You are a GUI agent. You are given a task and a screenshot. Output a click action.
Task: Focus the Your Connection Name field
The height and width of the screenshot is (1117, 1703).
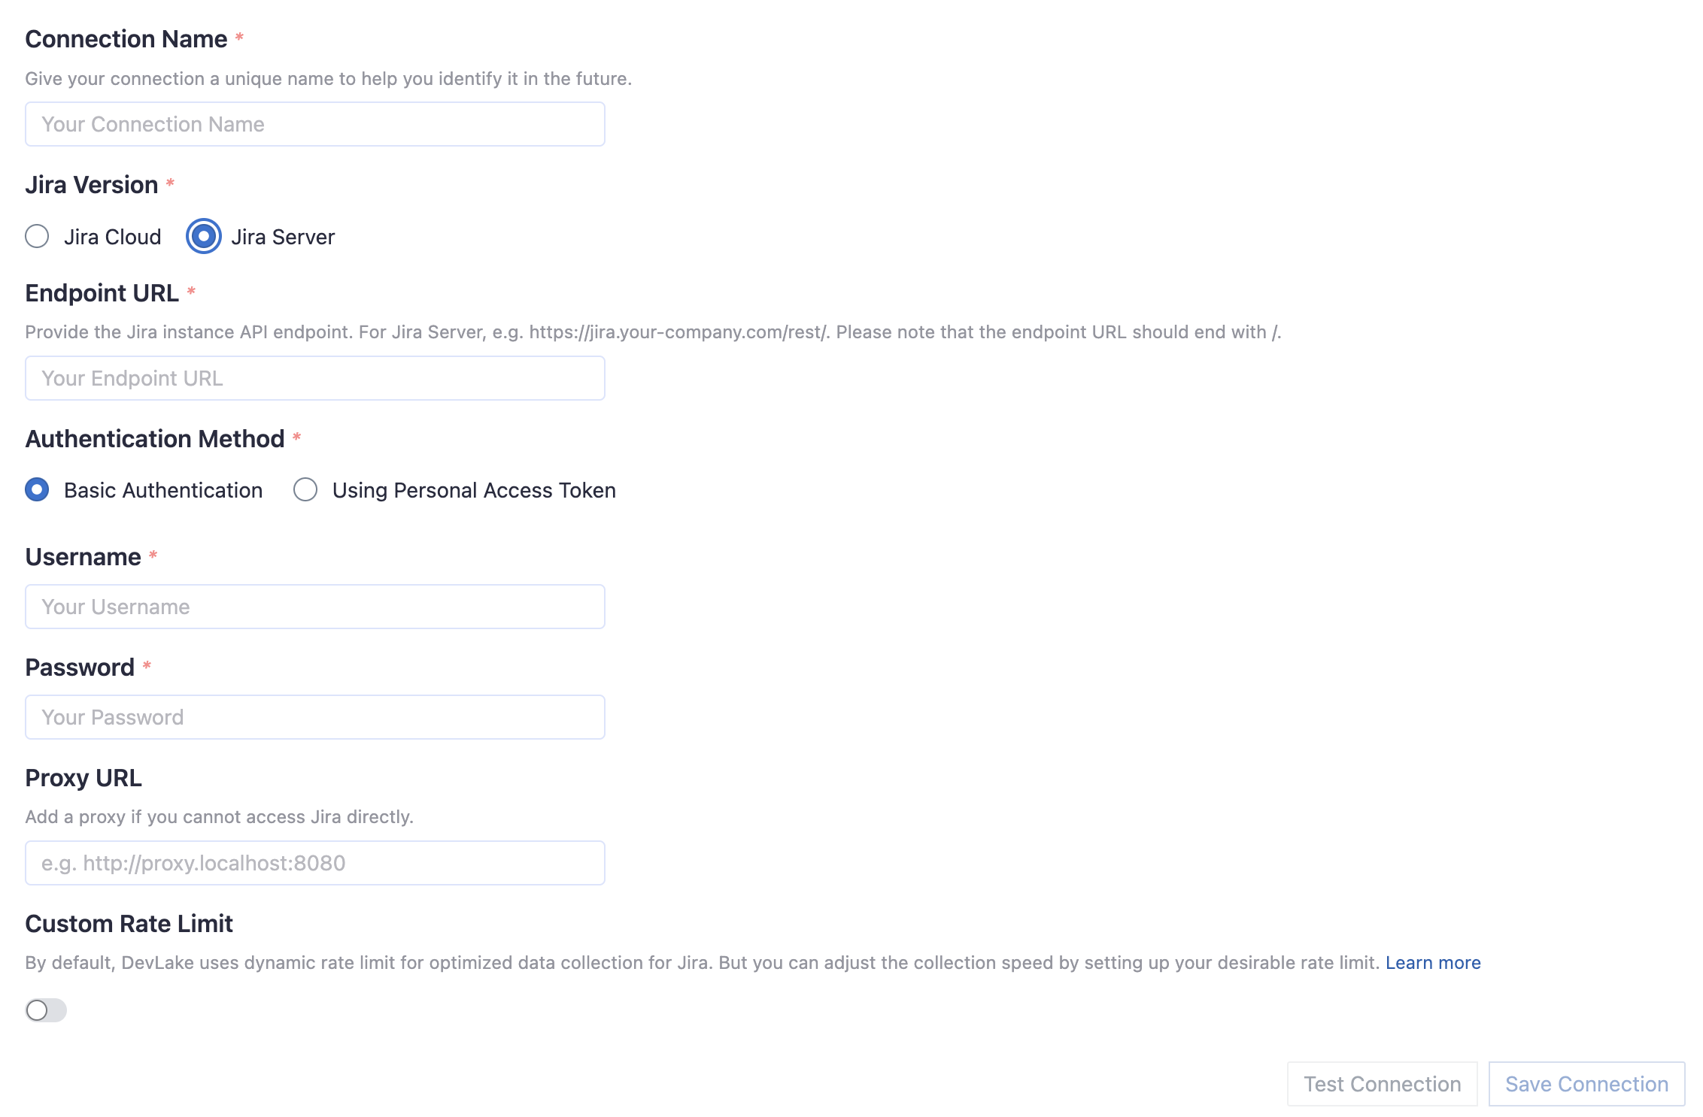click(x=314, y=123)
